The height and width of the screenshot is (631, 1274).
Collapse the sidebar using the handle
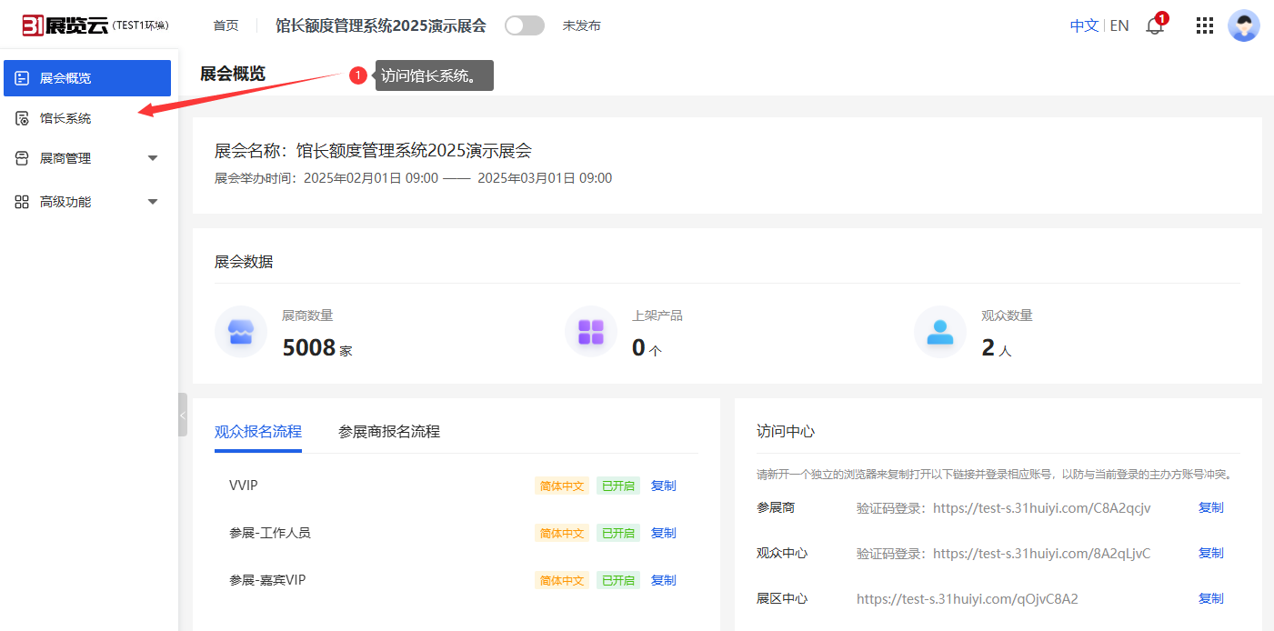pos(183,415)
